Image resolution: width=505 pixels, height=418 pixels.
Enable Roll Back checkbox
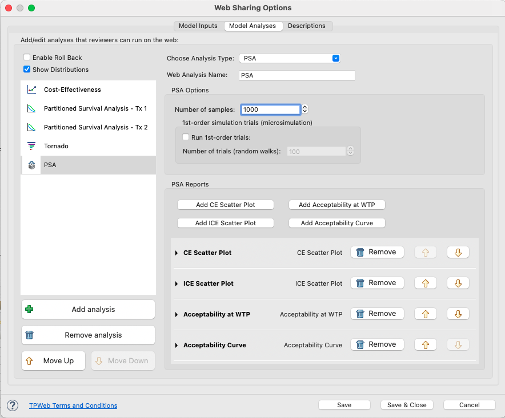(x=27, y=57)
